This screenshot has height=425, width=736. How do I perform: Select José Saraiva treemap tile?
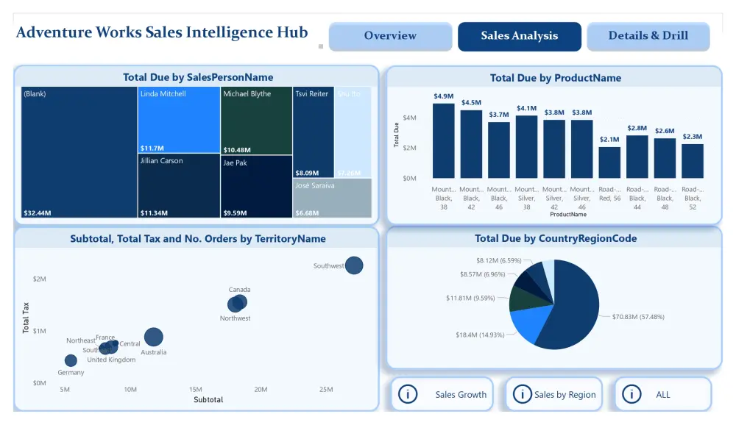point(332,198)
